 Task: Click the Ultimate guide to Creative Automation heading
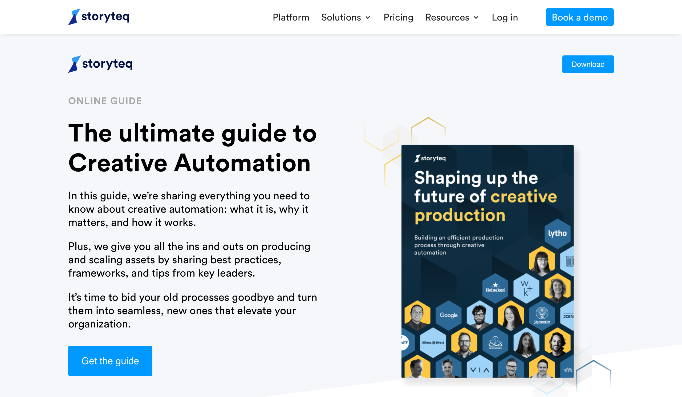click(192, 148)
